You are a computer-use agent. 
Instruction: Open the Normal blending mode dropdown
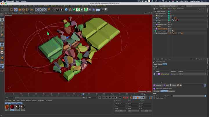[174, 74]
